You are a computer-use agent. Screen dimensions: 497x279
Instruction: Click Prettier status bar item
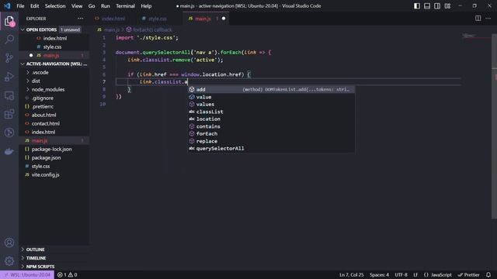point(469,275)
